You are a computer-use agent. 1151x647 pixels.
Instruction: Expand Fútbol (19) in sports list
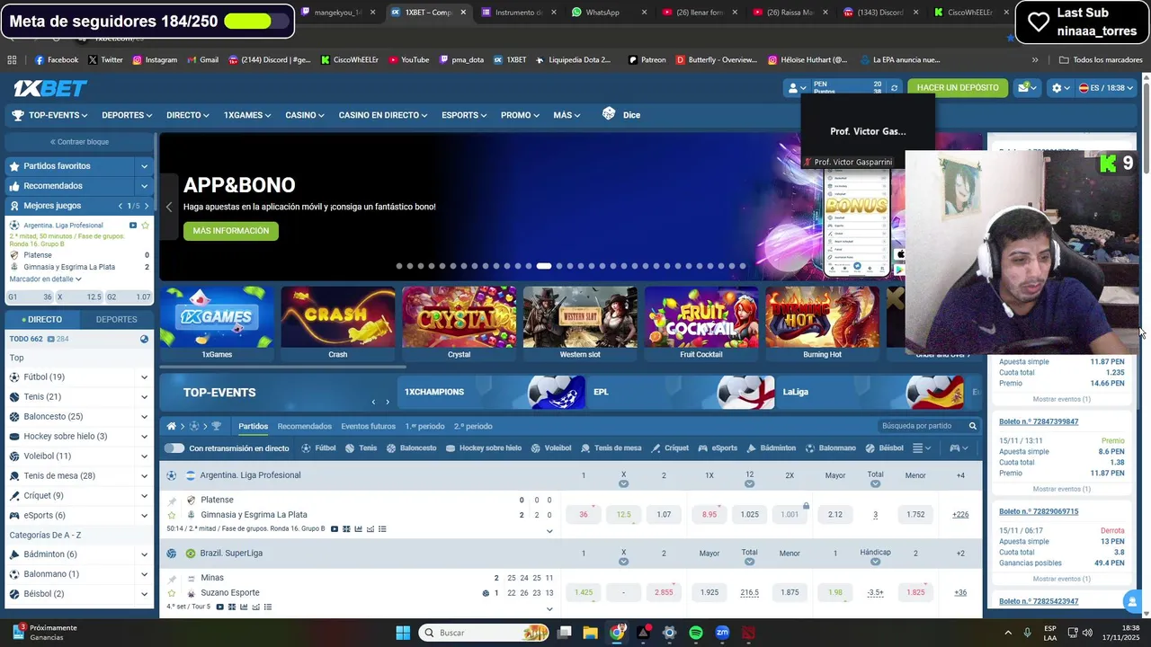(144, 377)
